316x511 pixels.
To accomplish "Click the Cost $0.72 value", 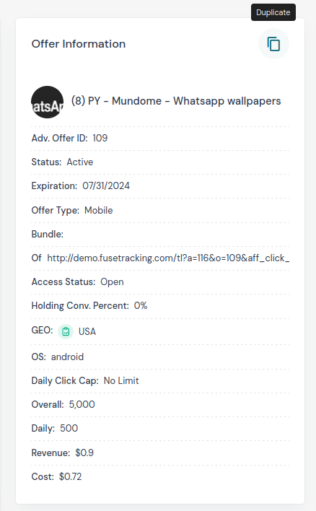I will (71, 477).
